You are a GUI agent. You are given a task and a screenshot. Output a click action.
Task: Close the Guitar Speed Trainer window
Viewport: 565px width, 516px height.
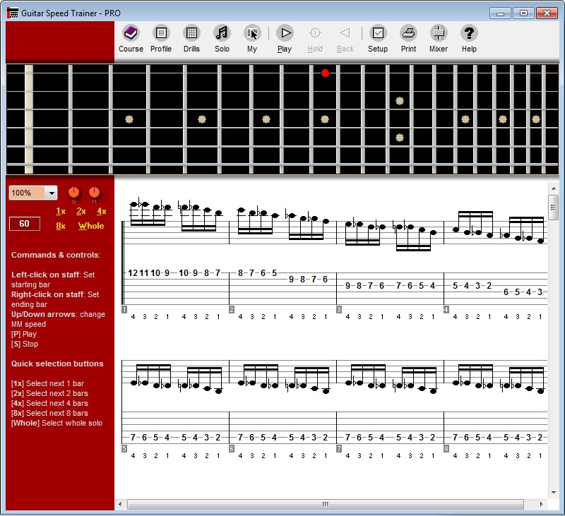click(547, 13)
